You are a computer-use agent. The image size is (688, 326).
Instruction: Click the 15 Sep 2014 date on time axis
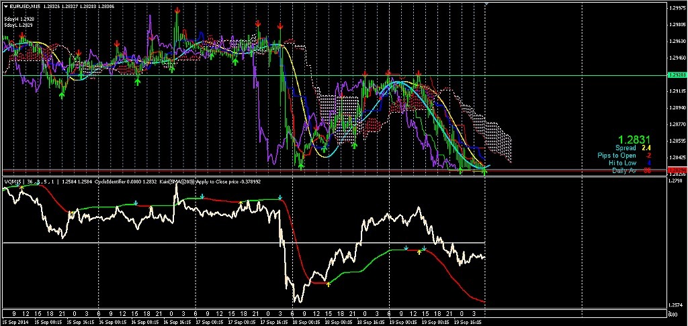14,322
